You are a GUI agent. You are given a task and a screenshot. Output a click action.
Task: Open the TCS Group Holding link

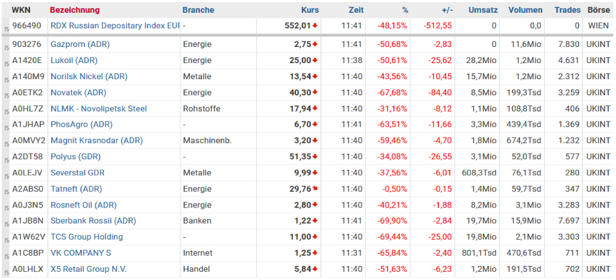pyautogui.click(x=87, y=237)
